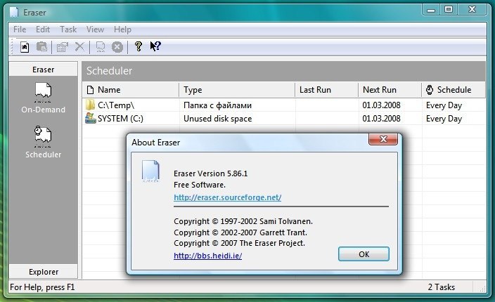The image size is (495, 302).
Task: Open the Edit menu
Action: pyautogui.click(x=43, y=29)
